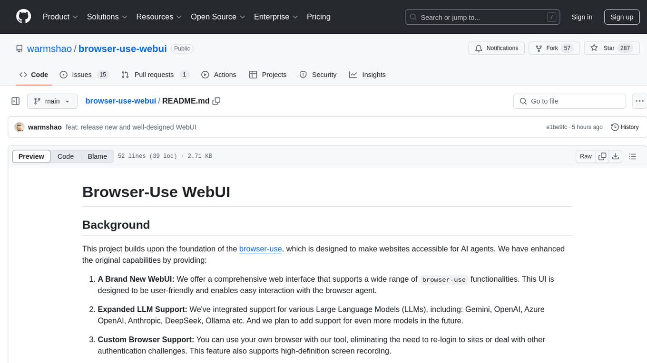Open the more file actions menu

[x=639, y=101]
